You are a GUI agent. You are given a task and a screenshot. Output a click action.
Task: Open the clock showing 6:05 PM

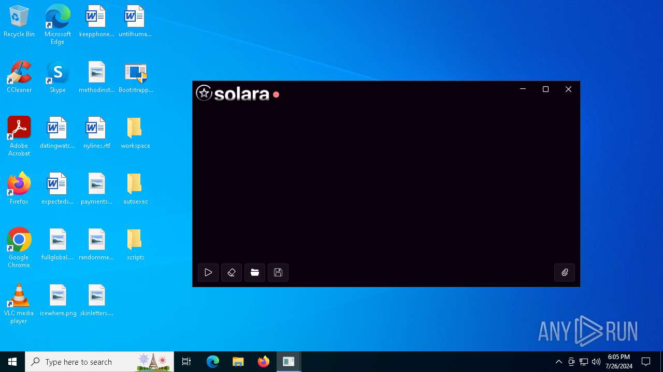619,362
